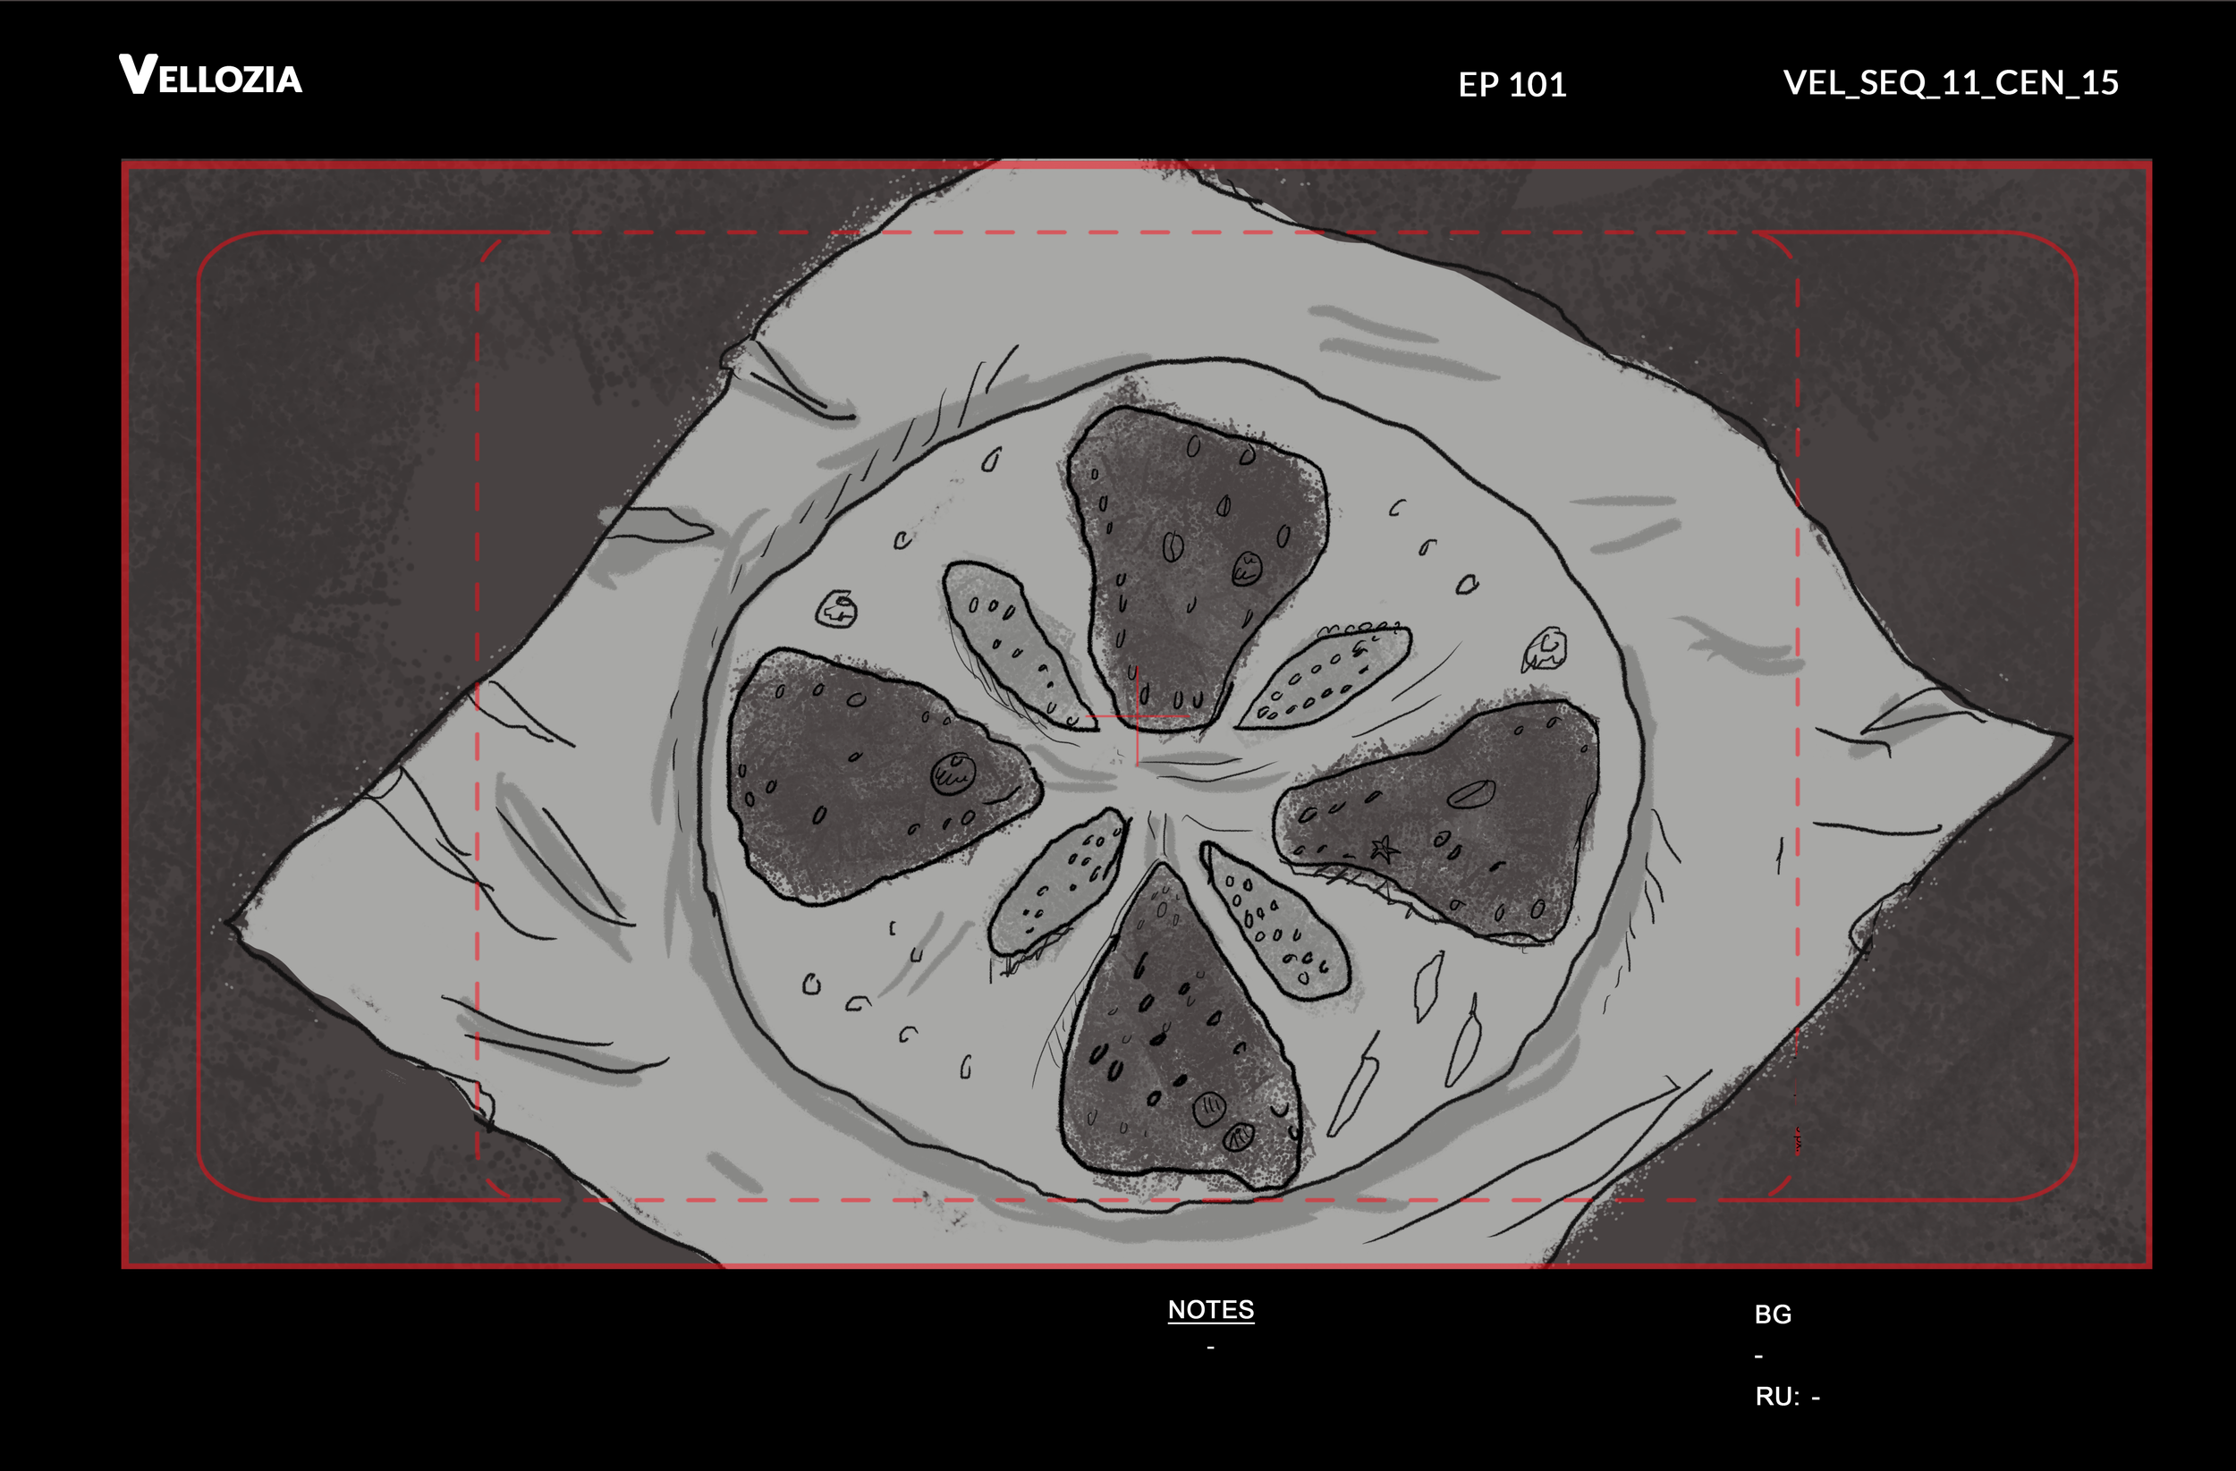The width and height of the screenshot is (2236, 1471).
Task: Click the EP 101 episode label
Action: tap(1512, 86)
